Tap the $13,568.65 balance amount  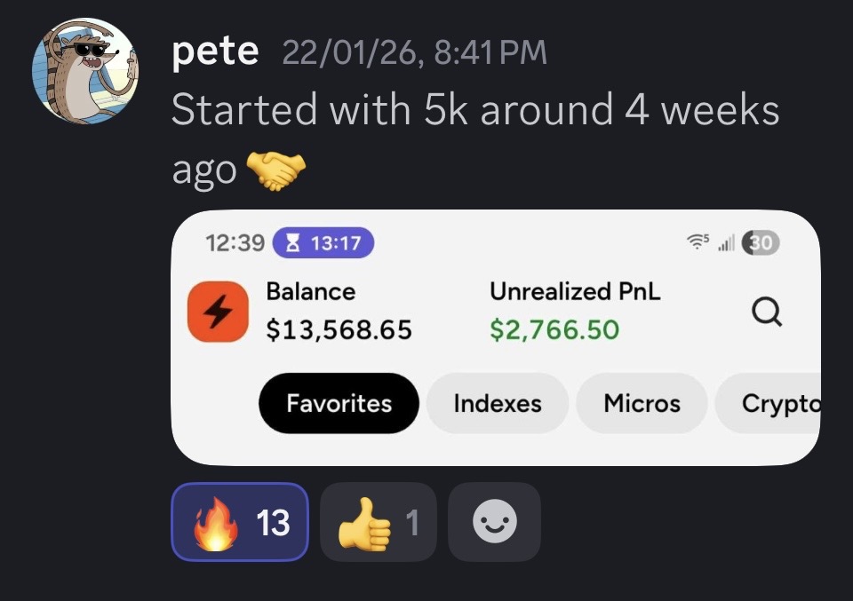click(339, 330)
